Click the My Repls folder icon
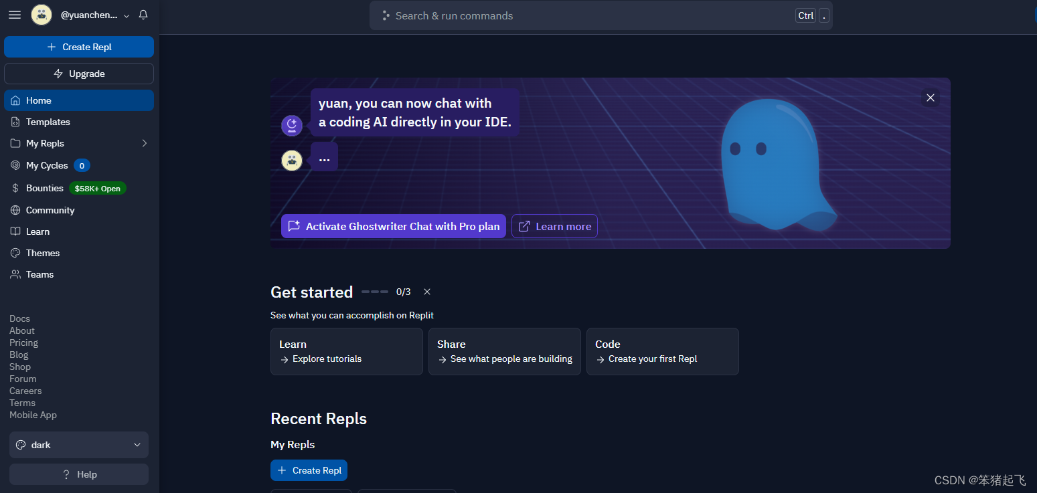Screen dimensions: 1037x493 (15, 143)
